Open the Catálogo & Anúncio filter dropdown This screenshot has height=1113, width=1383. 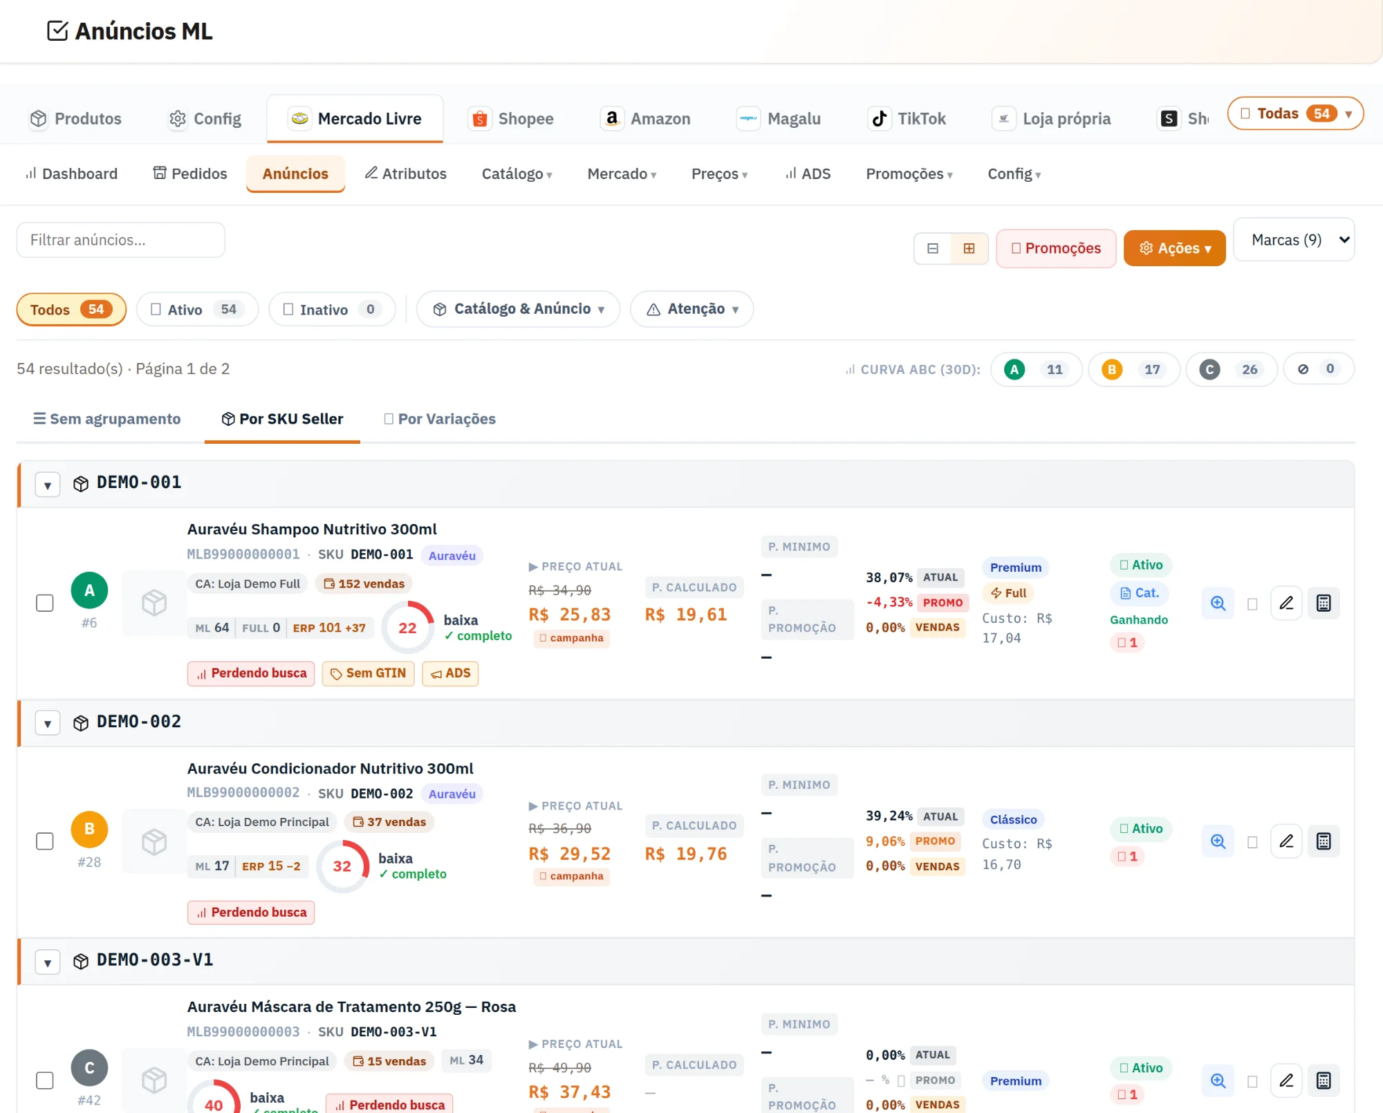518,309
